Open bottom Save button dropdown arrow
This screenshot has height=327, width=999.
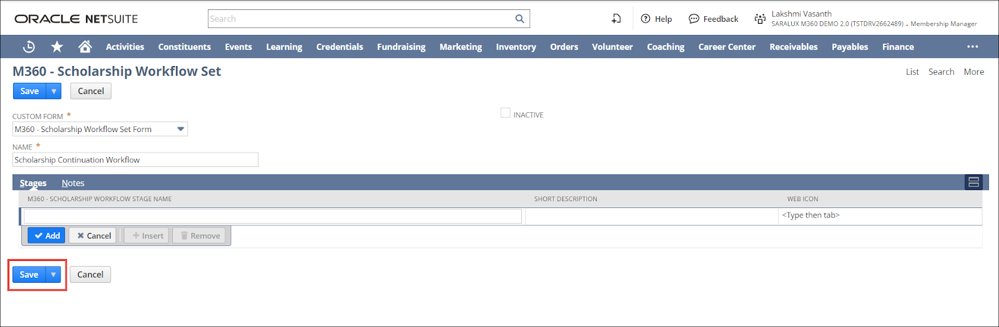(54, 275)
